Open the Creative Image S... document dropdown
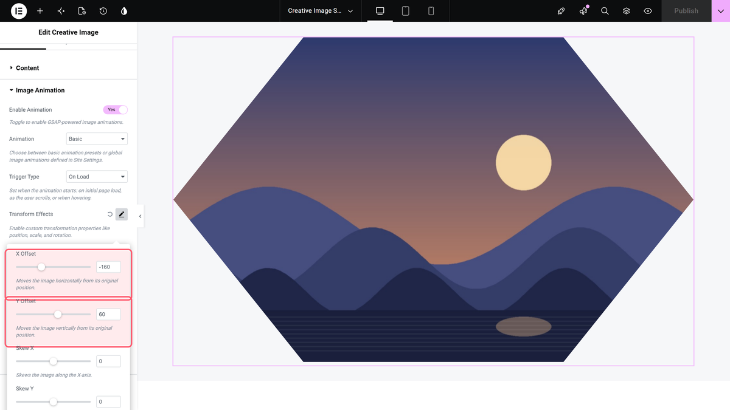The height and width of the screenshot is (410, 730). [x=321, y=11]
